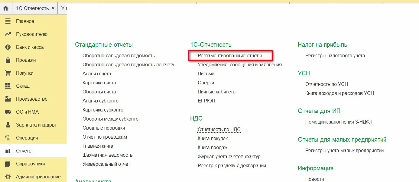Open the Карточка субконто report
419x182 pixels.
103,110
